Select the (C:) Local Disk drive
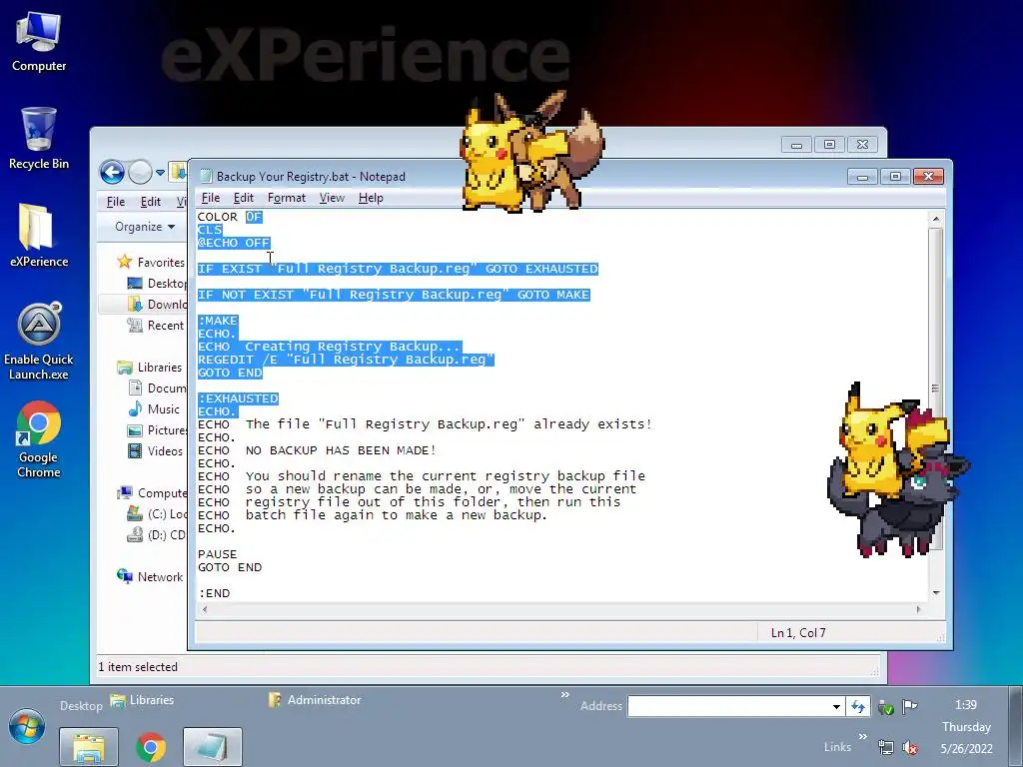This screenshot has width=1023, height=767. click(x=157, y=514)
